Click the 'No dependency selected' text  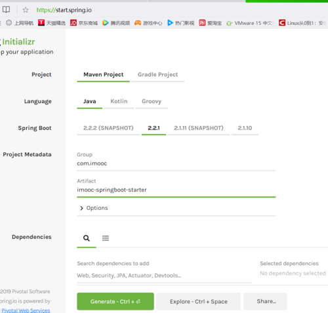293,274
